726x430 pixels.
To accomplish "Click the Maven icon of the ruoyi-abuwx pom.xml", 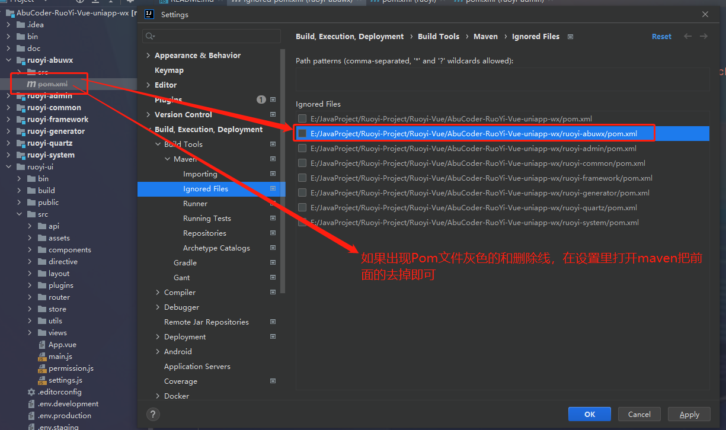I will [31, 84].
